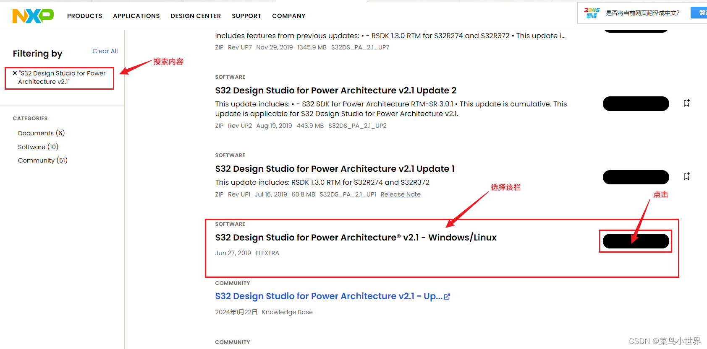Click download button for v2.1 Update 2
707x349 pixels.
[x=636, y=103]
